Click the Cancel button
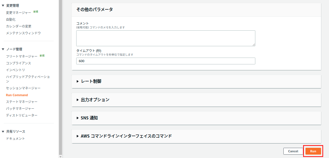 [293, 151]
